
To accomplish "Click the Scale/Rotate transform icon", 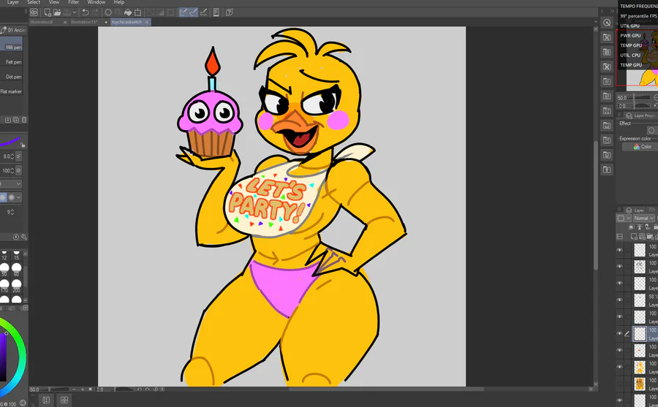I will 137,12.
